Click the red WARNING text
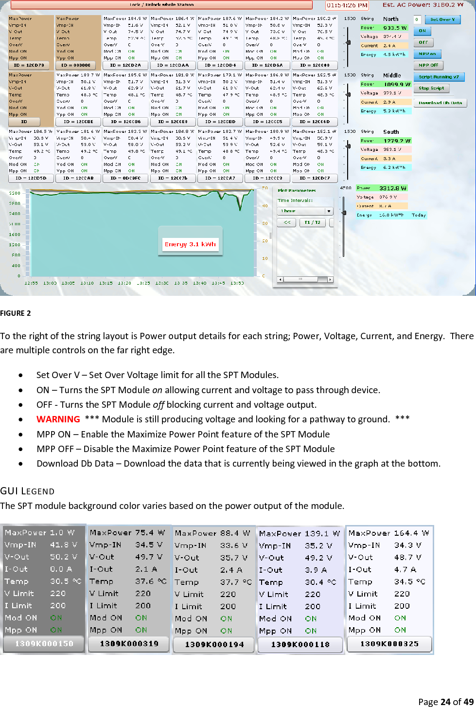Image resolution: width=476 pixels, height=707 pixels. click(x=58, y=419)
